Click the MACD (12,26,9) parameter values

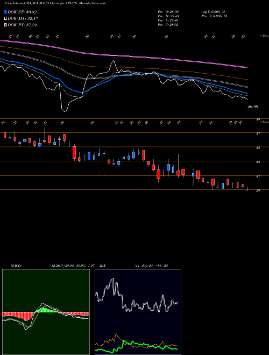(73, 266)
